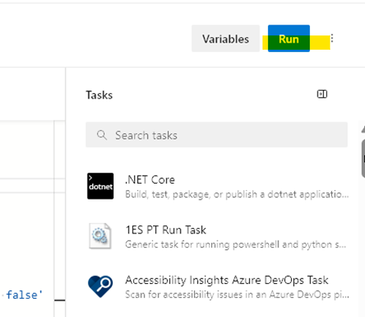Choose the .NET Core task title

(150, 180)
